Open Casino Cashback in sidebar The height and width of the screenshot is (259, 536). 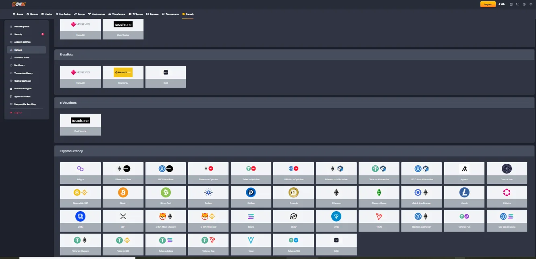click(26, 81)
